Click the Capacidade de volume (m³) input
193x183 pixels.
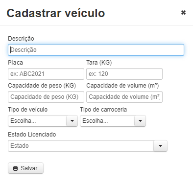[124, 97]
